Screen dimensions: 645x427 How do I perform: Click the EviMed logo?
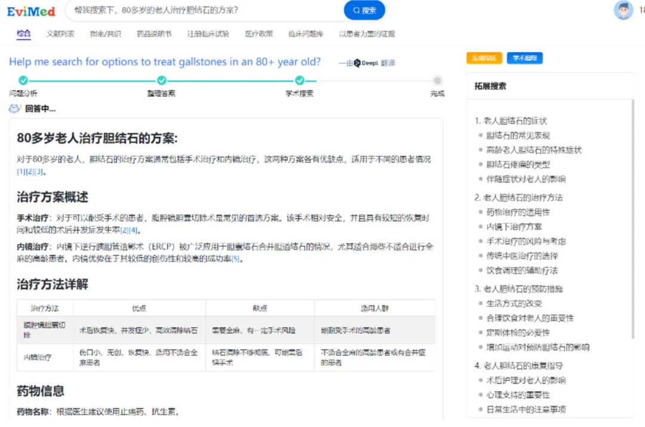coord(31,11)
